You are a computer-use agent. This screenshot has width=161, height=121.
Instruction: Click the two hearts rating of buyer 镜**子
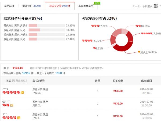pos(6,105)
